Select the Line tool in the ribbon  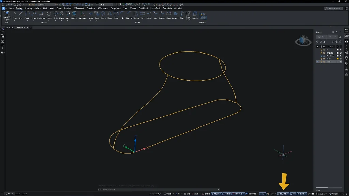(x=21, y=15)
